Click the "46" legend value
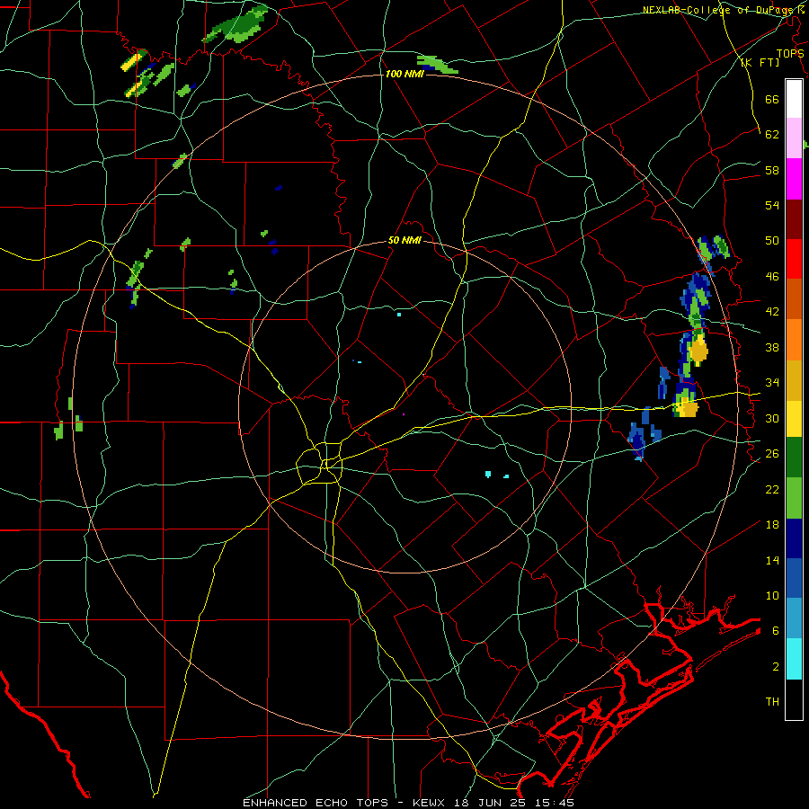 tap(772, 276)
